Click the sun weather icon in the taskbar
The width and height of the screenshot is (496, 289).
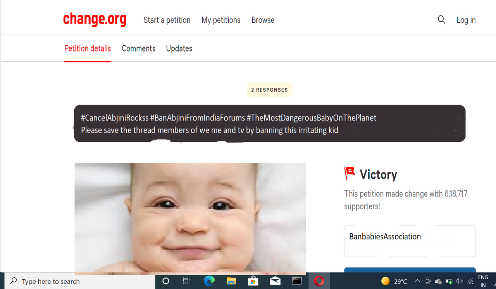tap(385, 281)
